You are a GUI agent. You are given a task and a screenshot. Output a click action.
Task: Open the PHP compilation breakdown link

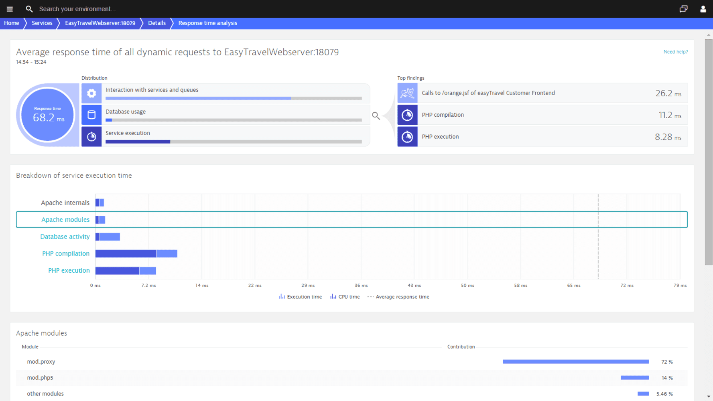pos(66,253)
